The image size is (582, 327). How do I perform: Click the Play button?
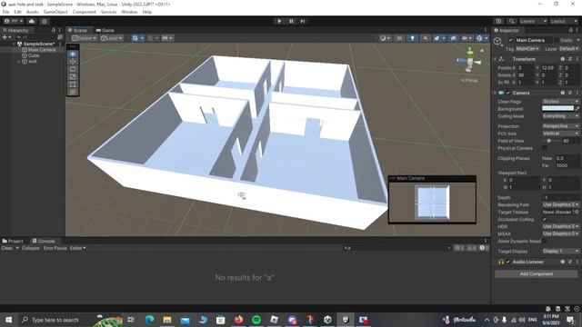pos(279,21)
